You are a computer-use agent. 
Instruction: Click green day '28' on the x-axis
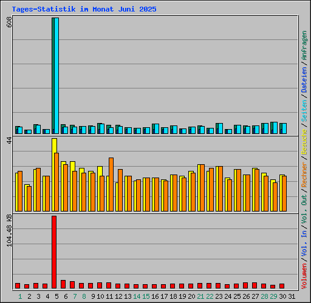click(x=264, y=296)
